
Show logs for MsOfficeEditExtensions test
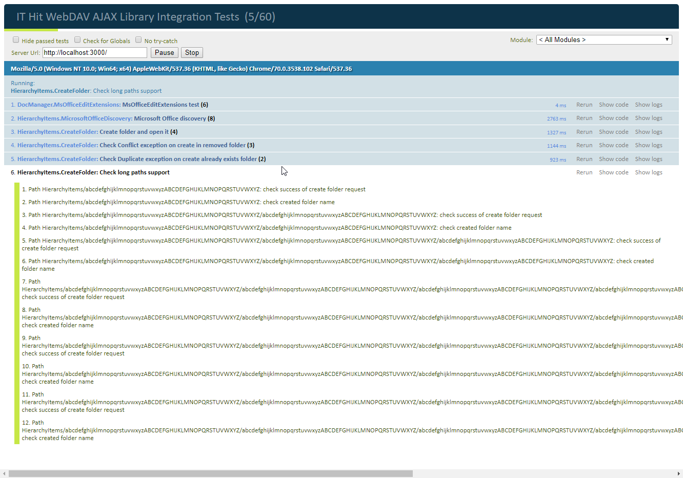[649, 105]
